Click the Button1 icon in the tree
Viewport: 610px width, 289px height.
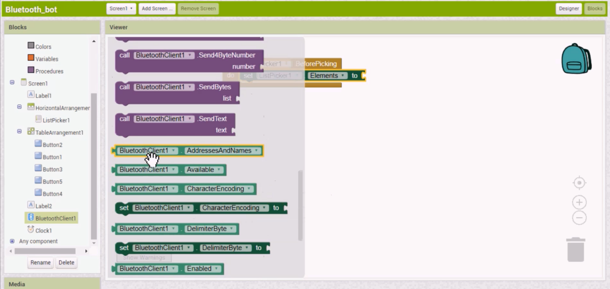38,156
